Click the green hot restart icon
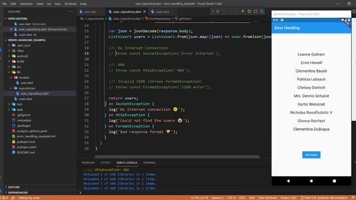 click(249, 11)
